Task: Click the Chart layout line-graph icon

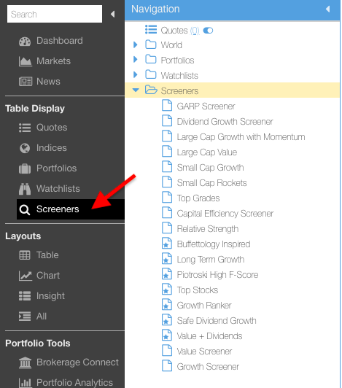Action: (26, 276)
